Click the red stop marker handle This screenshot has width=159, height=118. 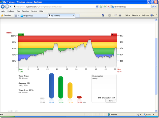(x=114, y=35)
